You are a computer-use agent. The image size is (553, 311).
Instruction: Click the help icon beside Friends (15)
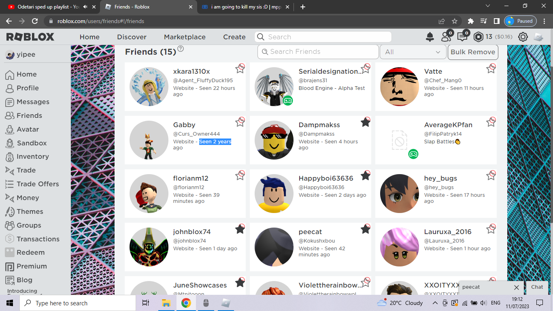coord(181,49)
